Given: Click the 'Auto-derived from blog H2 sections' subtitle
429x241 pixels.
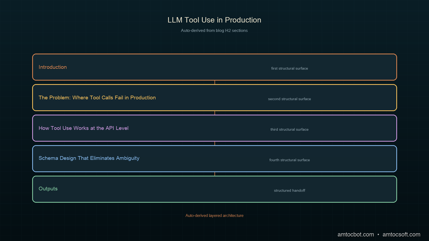Looking at the screenshot, I should click(214, 31).
